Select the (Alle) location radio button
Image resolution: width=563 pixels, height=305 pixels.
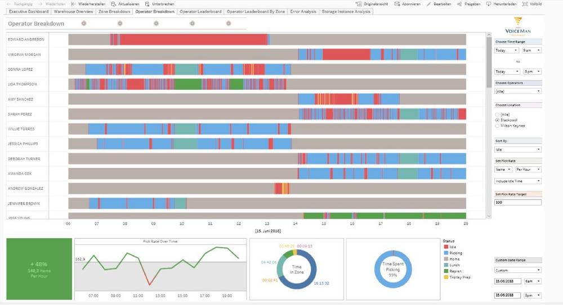point(497,115)
